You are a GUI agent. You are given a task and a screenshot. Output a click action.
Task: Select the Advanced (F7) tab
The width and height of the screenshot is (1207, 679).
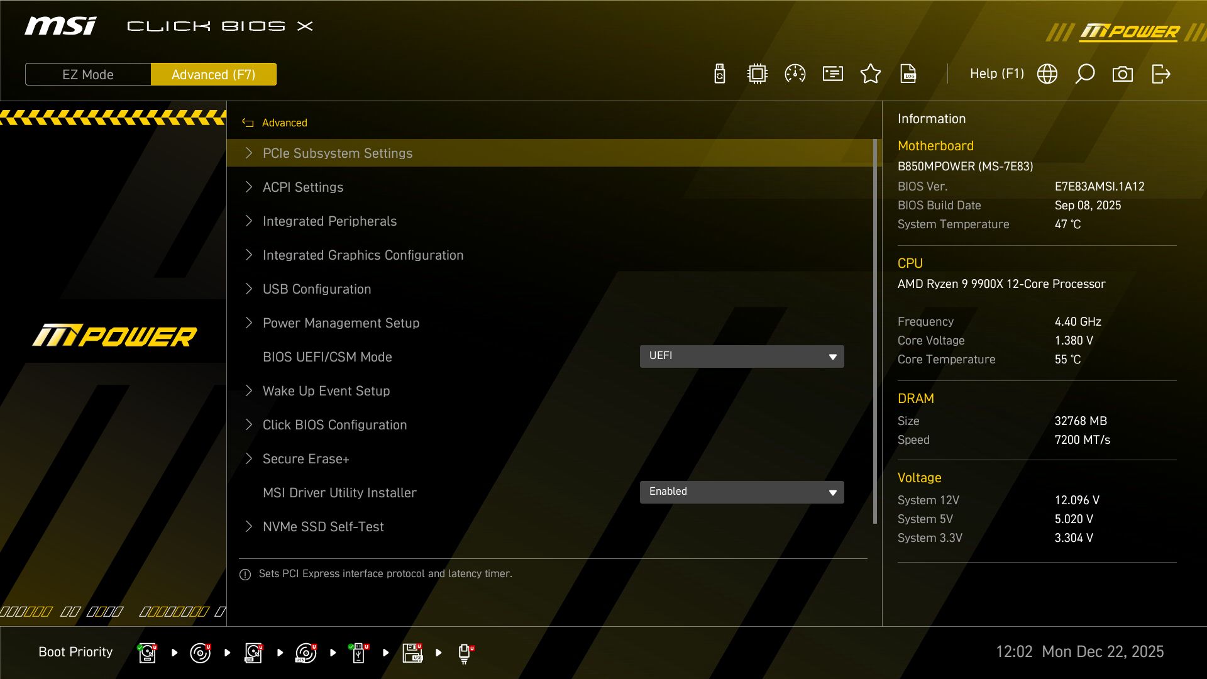click(x=214, y=74)
